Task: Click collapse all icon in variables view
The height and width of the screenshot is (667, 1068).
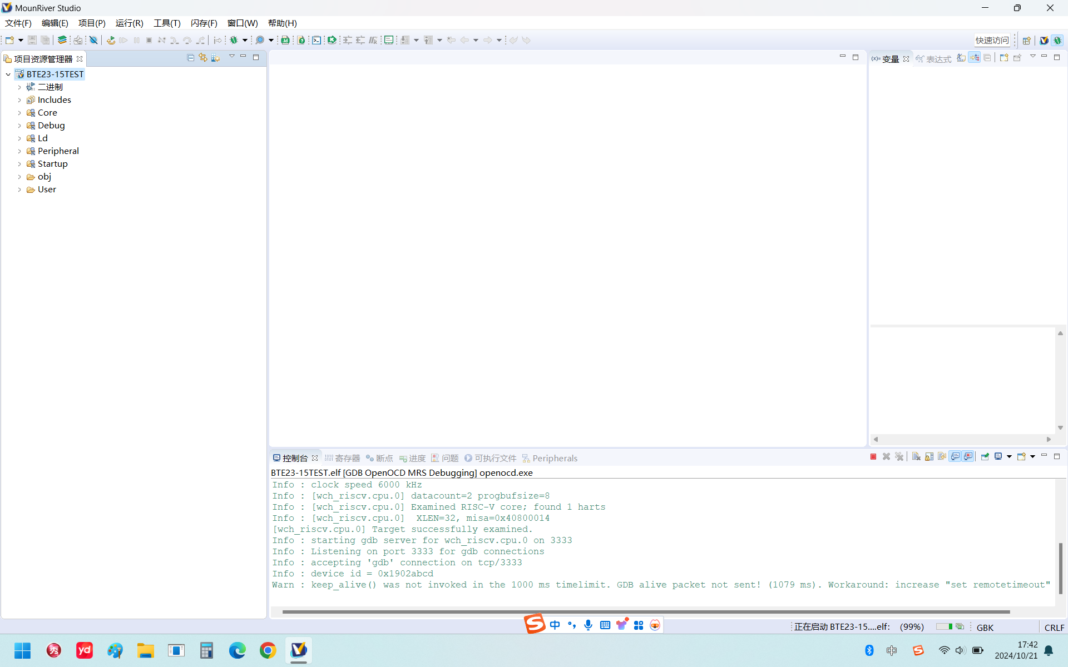Action: pos(987,58)
